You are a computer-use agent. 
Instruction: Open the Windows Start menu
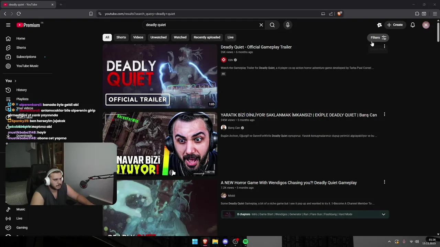click(x=195, y=242)
